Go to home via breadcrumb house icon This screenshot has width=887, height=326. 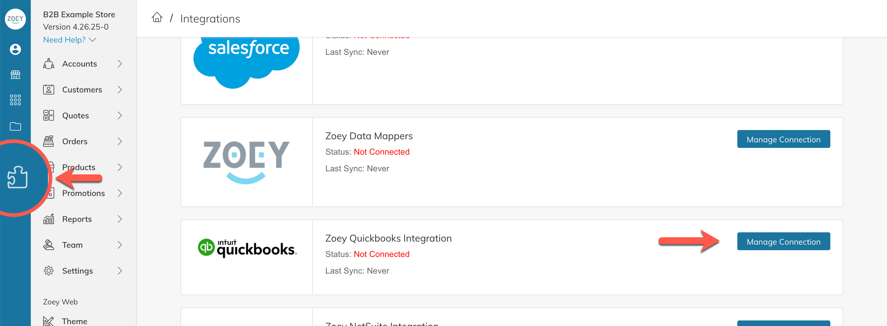157,17
